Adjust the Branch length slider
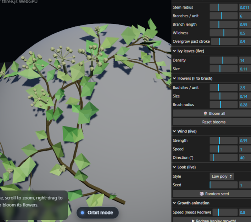Screen dimensions: 251x222 pos(224,25)
